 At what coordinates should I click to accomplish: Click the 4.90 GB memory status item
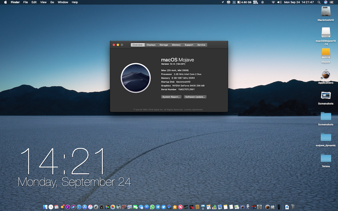click(245, 2)
